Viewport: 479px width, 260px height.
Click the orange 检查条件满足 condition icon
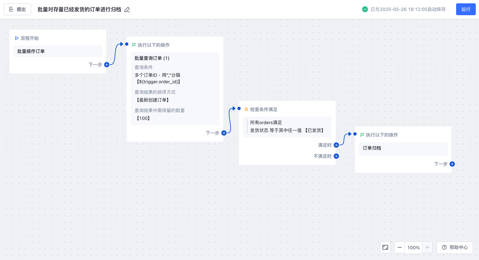click(x=246, y=109)
